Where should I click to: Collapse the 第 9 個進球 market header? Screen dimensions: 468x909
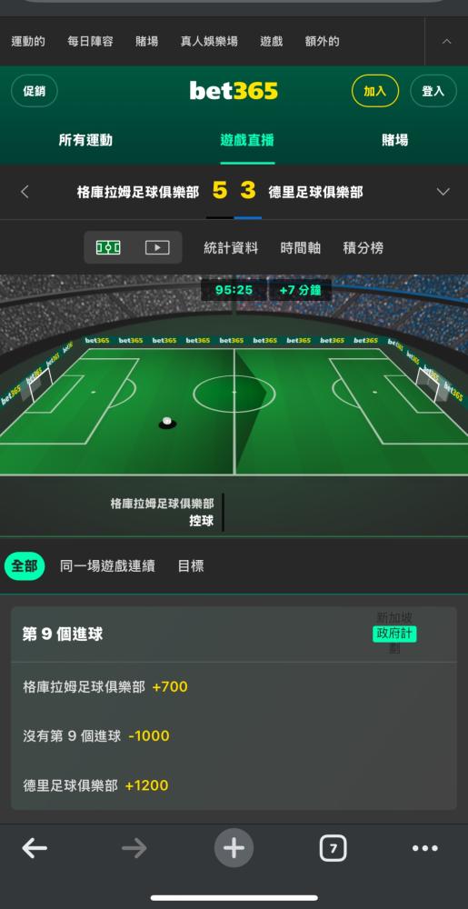click(234, 634)
